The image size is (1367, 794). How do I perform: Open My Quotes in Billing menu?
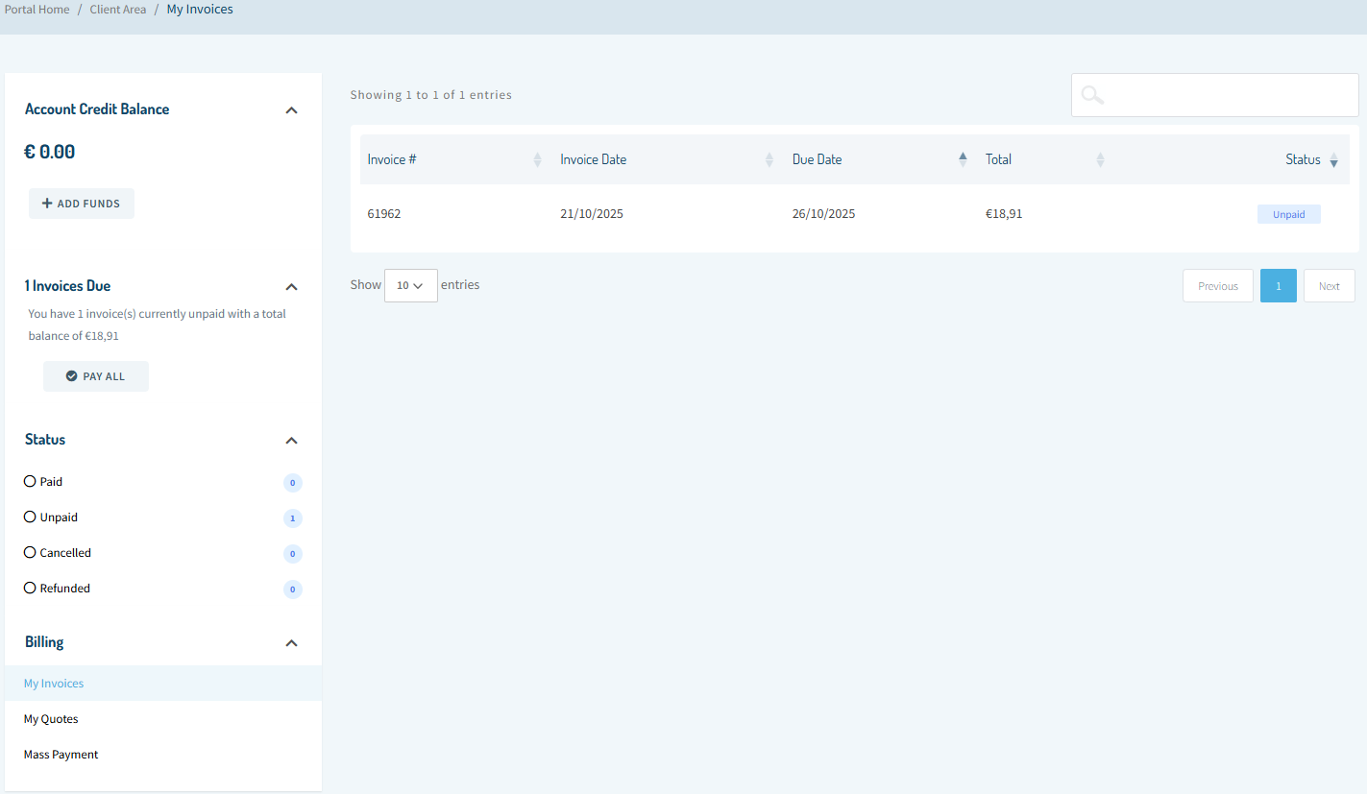click(51, 719)
